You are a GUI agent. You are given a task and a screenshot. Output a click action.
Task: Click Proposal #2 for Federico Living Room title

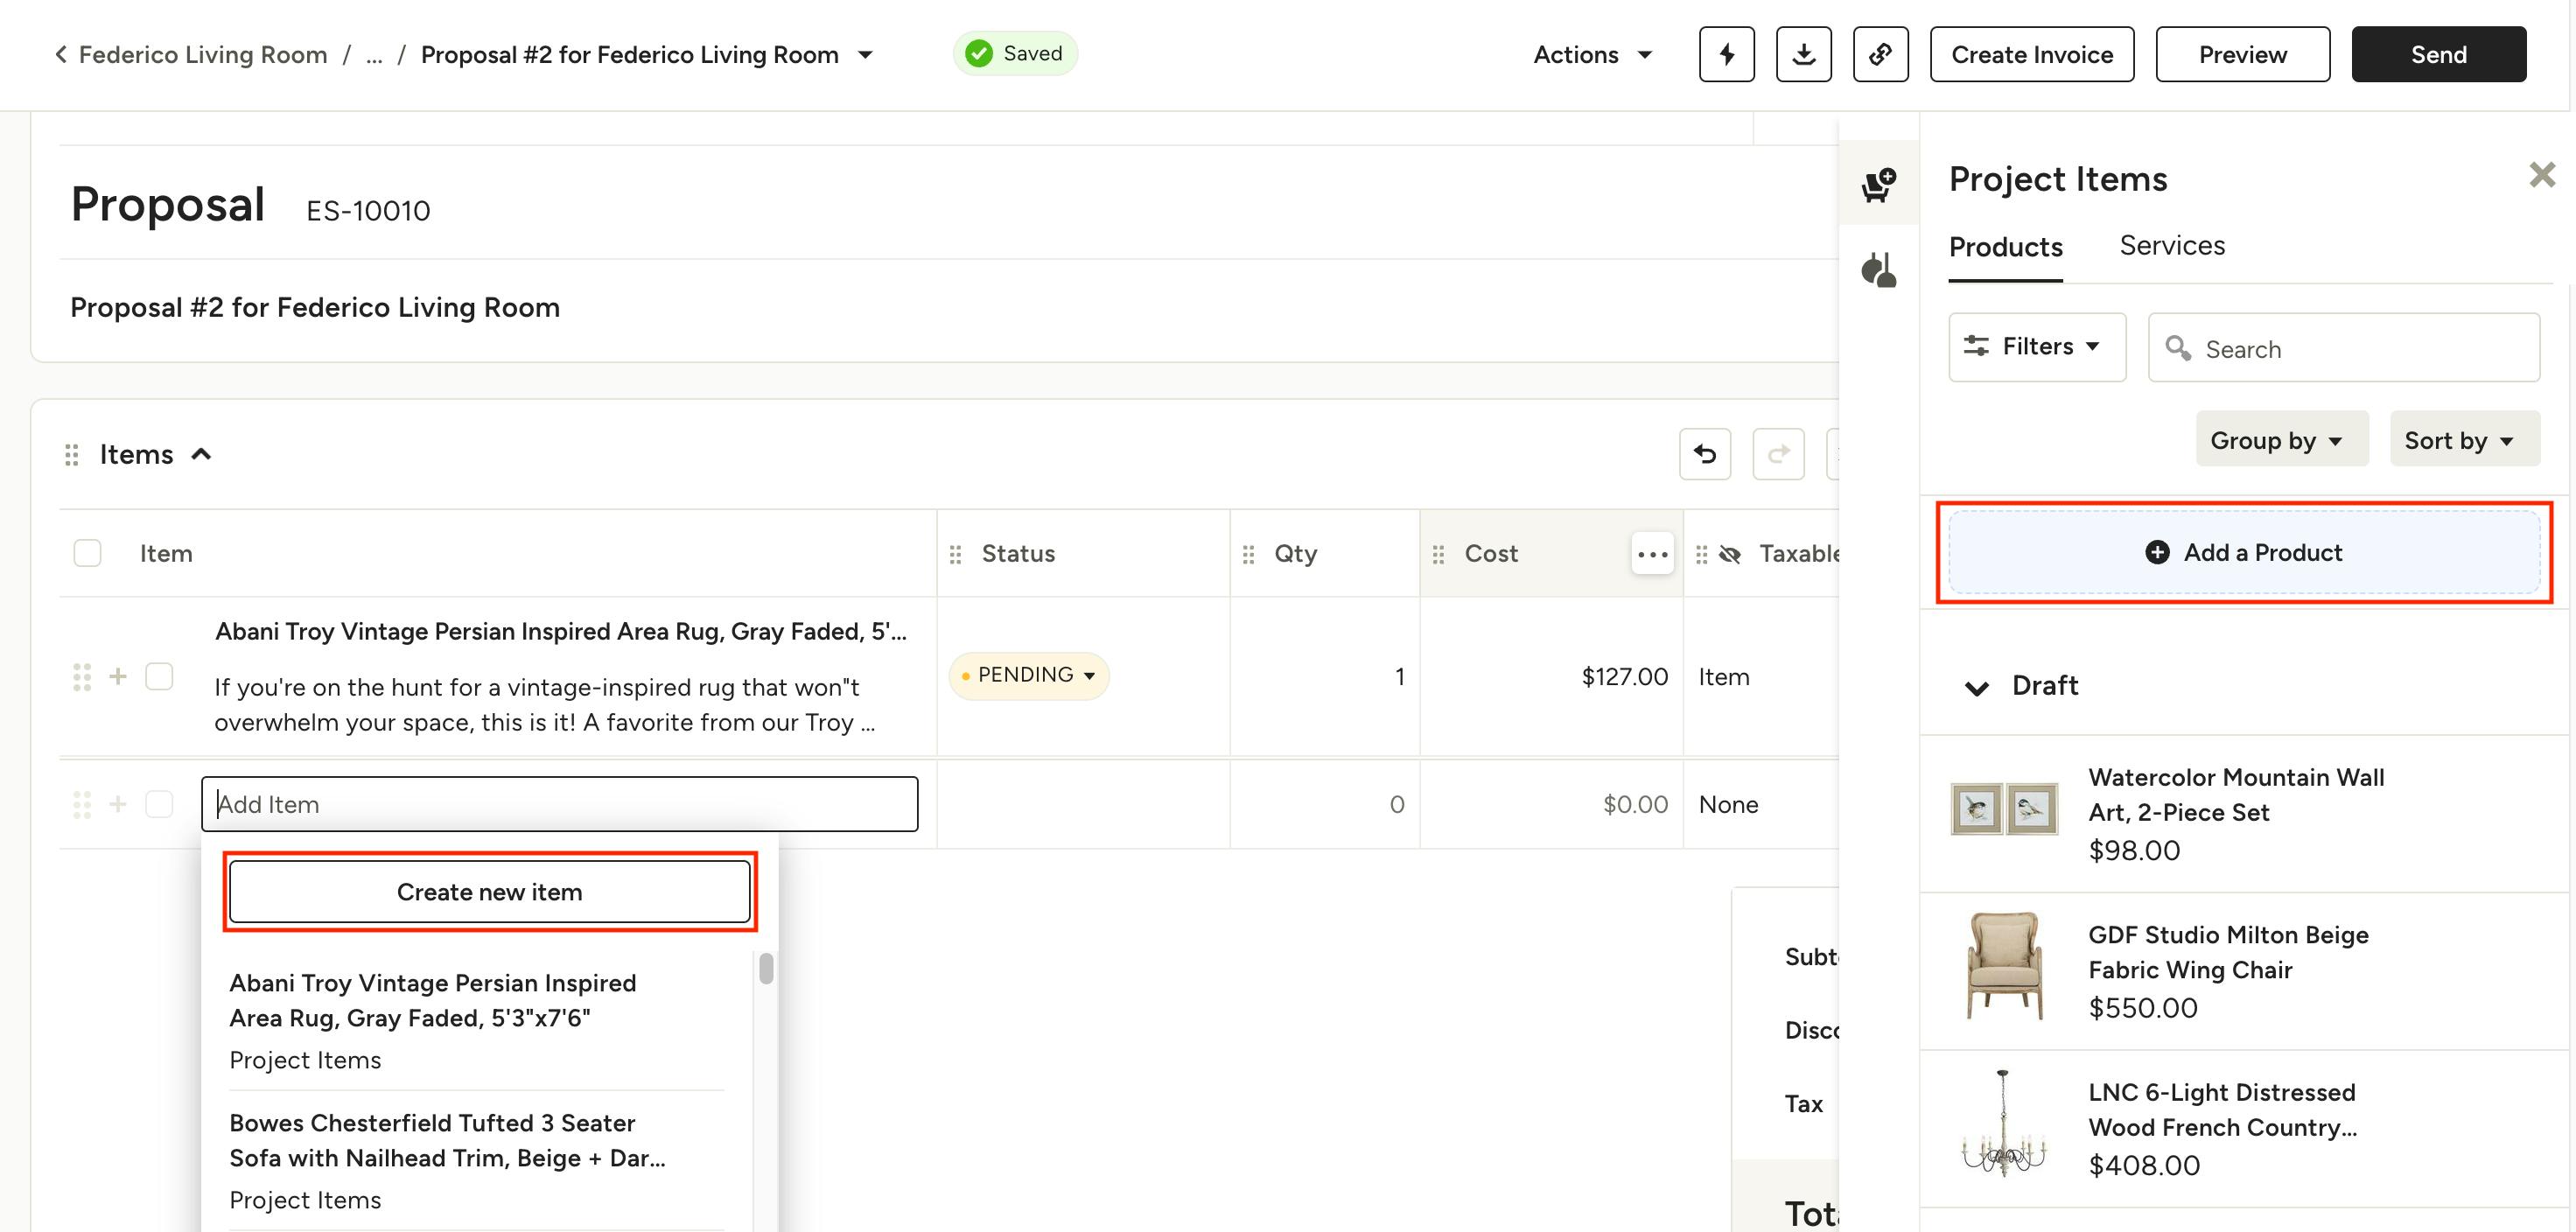pos(315,307)
